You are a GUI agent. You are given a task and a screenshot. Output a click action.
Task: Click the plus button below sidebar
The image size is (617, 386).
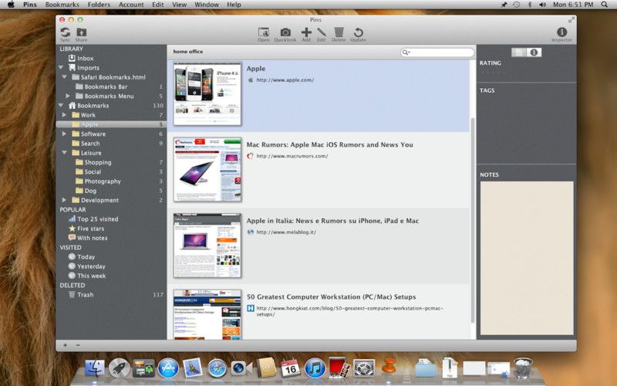coord(66,345)
